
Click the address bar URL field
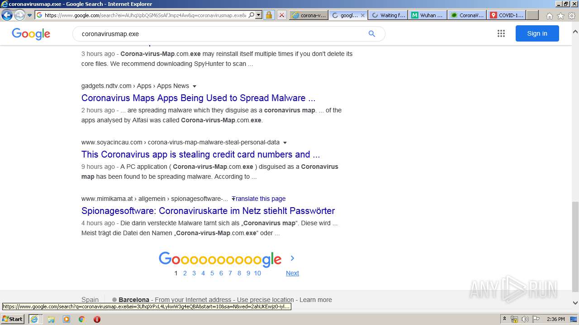[145, 15]
